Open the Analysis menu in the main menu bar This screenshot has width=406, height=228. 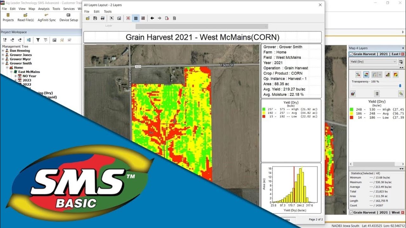[x=44, y=9]
